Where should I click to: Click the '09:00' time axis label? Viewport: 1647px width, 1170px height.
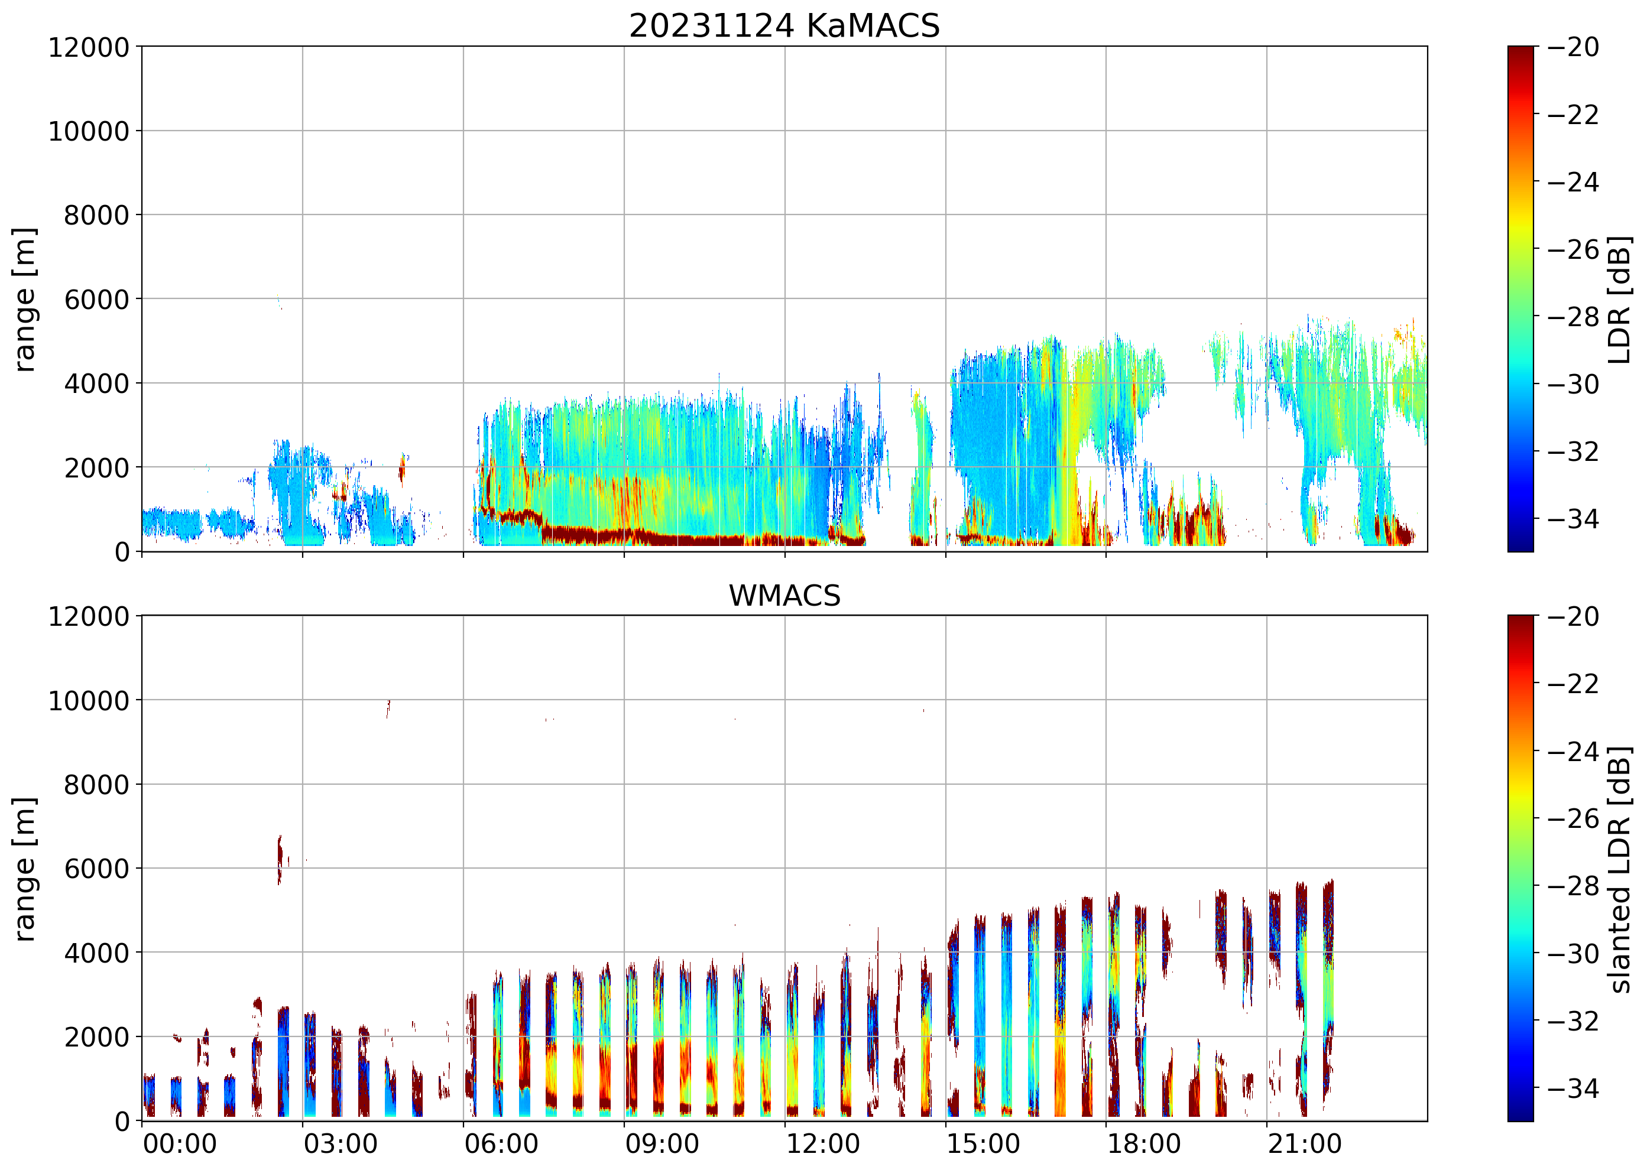tap(662, 1143)
